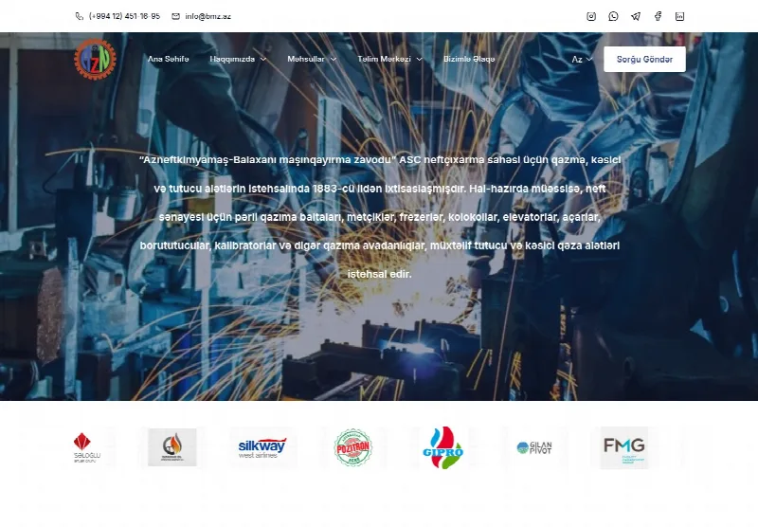
Task: Select the Səloğlu partner logo
Action: (87, 447)
